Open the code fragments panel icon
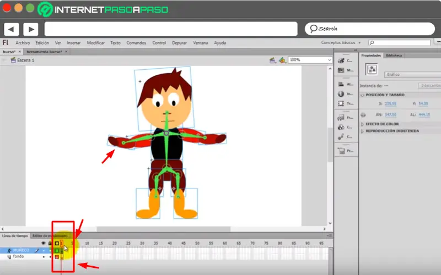 tap(341, 118)
